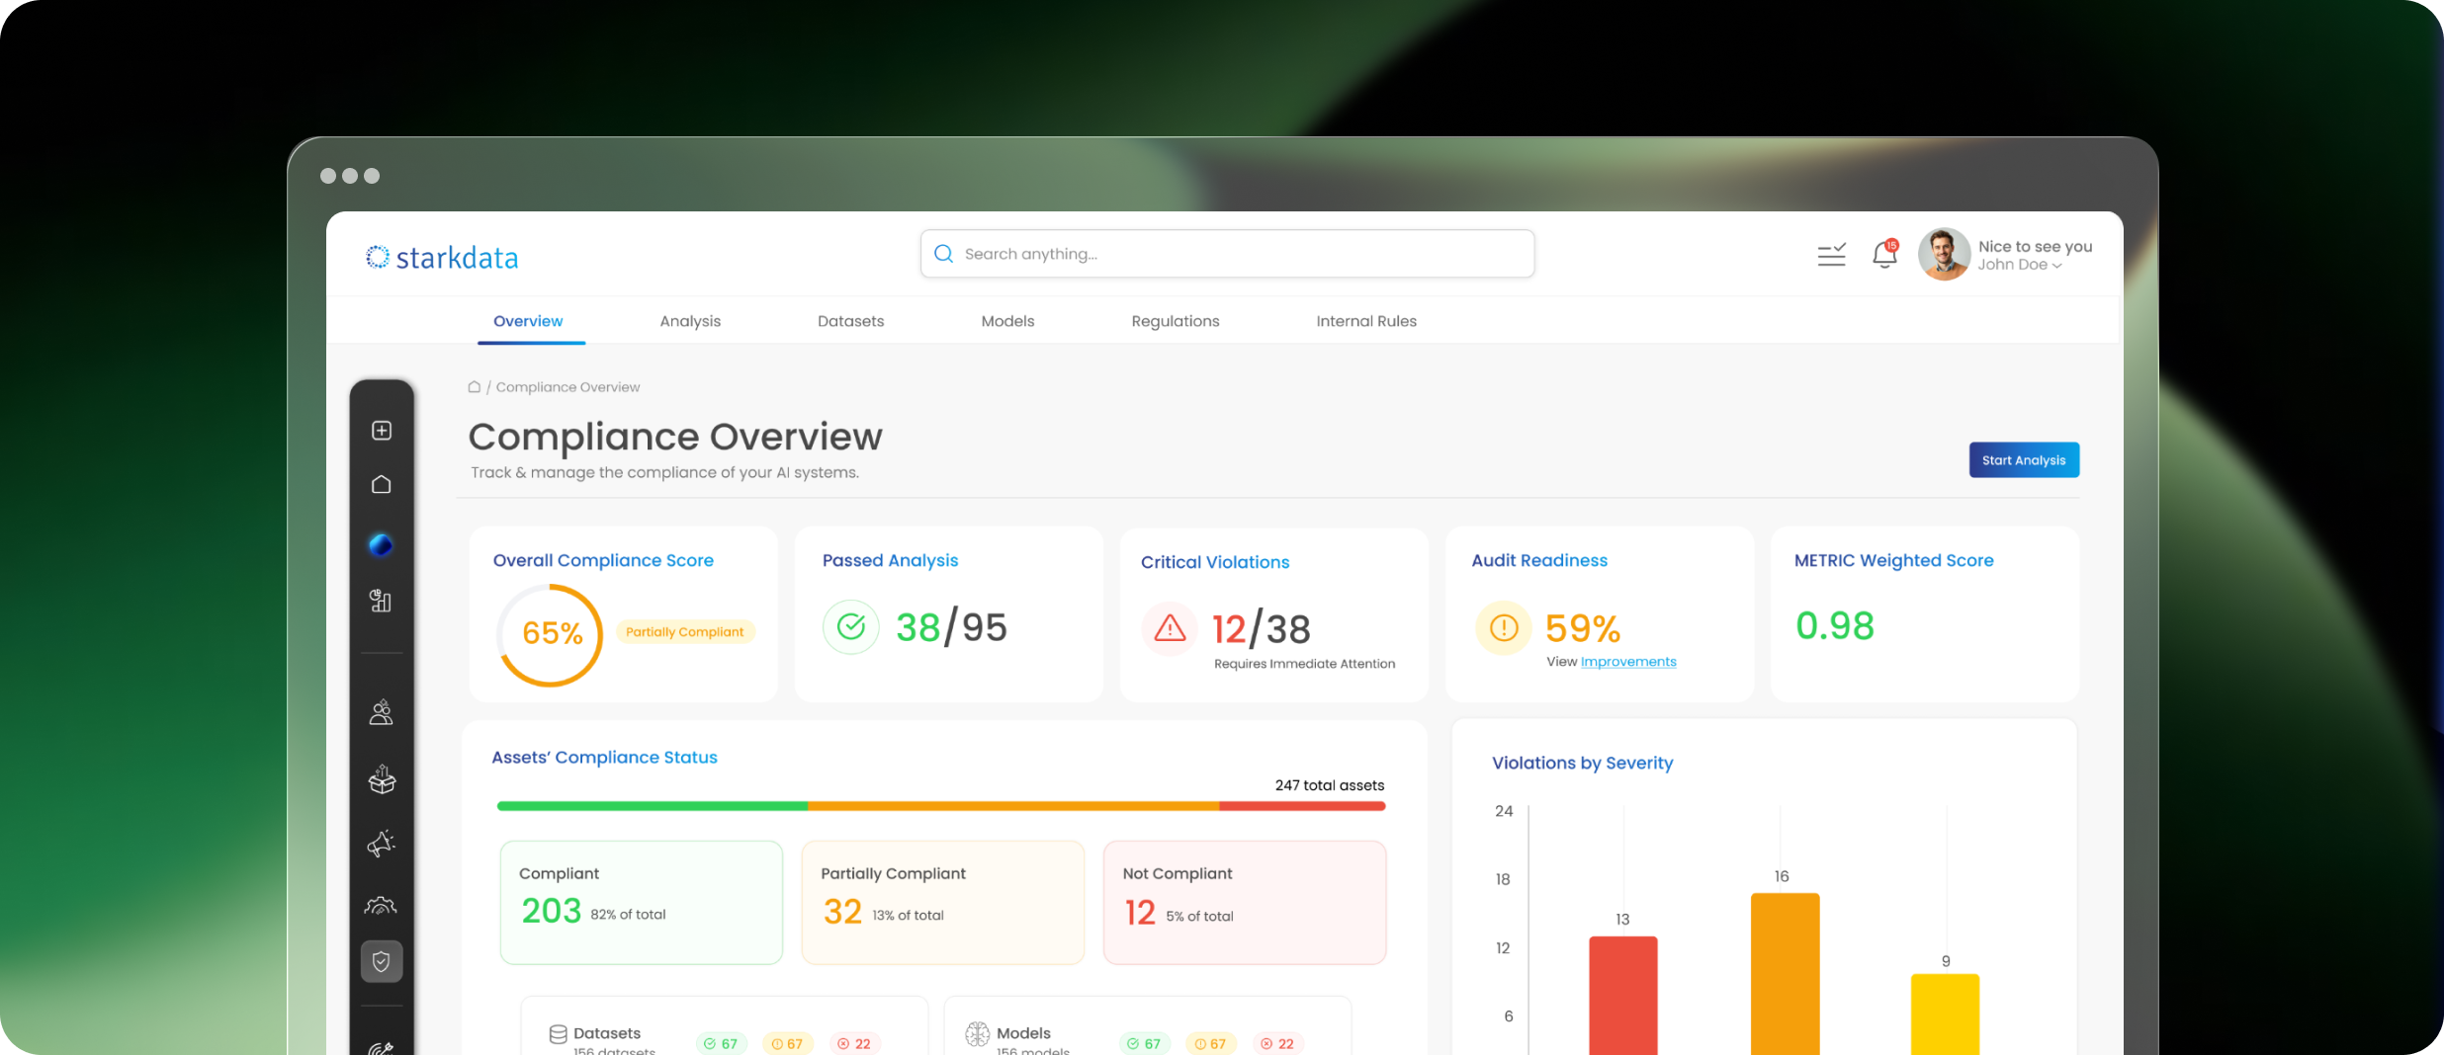Click the yellow 67 badge beside Datasets

tap(787, 1044)
